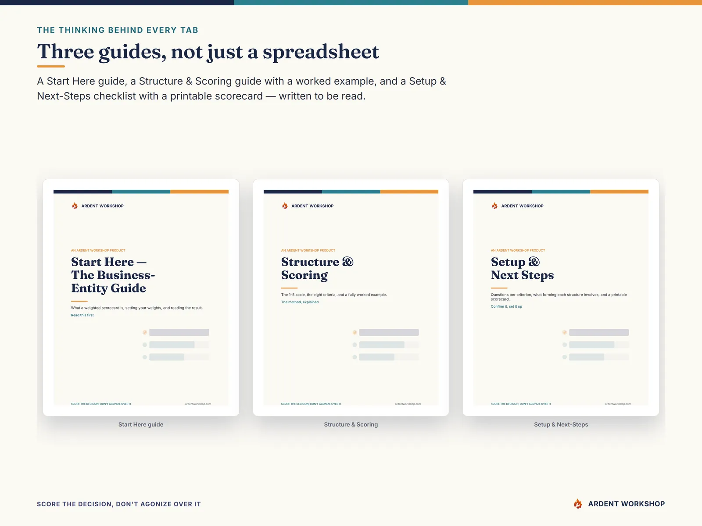Viewport: 702px width, 526px height.
Task: Click the description "Questions per criterion, what forming…"
Action: click(559, 297)
